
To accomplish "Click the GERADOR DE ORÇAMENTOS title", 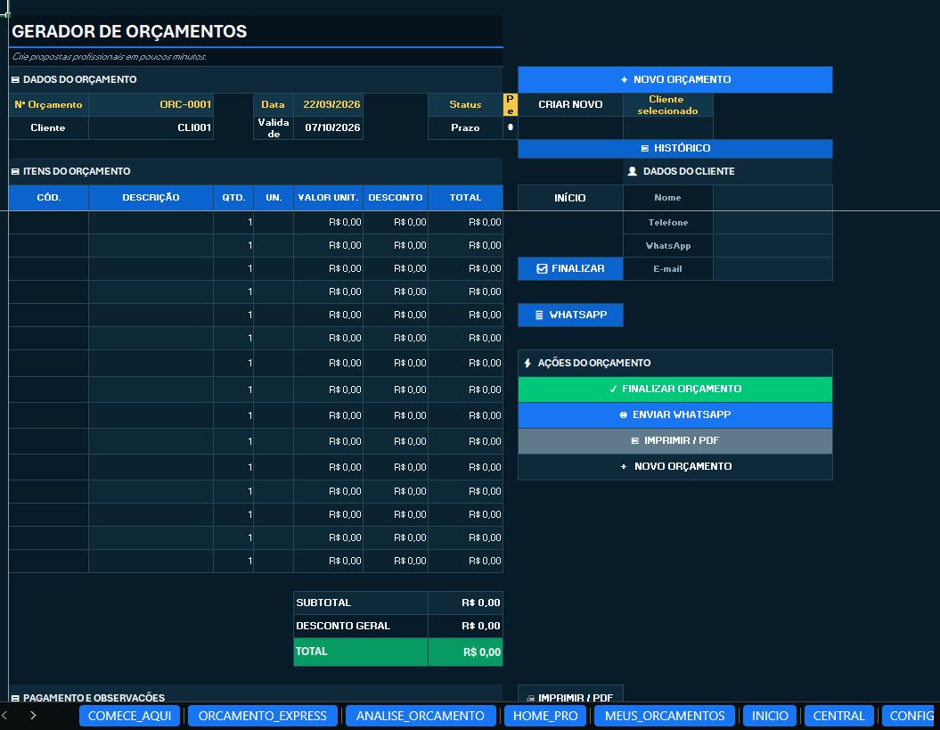I will 129,31.
